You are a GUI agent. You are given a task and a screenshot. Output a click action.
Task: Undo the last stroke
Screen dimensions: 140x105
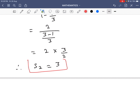click(114, 6)
